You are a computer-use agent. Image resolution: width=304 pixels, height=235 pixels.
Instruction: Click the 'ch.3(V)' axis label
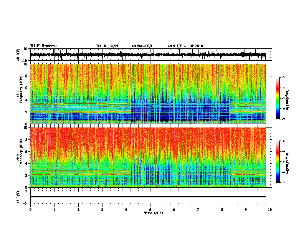point(18,197)
